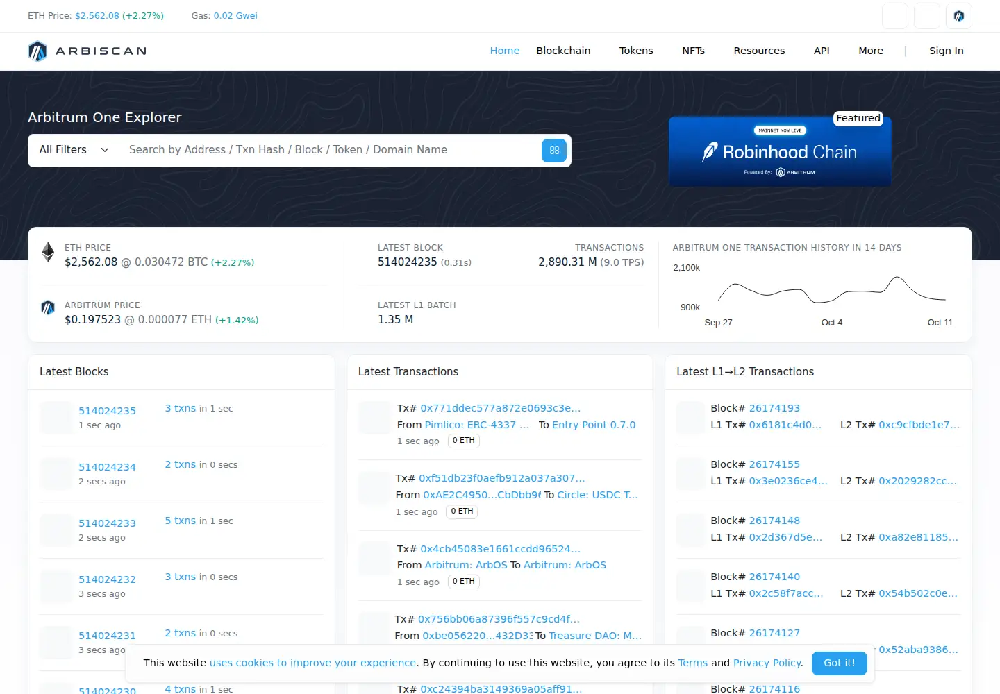Open the Treasure DAO recipient address
Image resolution: width=1000 pixels, height=694 pixels.
coord(595,636)
